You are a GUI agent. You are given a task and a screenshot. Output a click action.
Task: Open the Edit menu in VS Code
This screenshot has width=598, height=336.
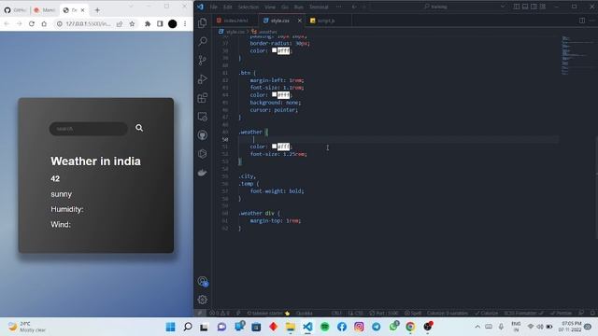[x=228, y=7]
